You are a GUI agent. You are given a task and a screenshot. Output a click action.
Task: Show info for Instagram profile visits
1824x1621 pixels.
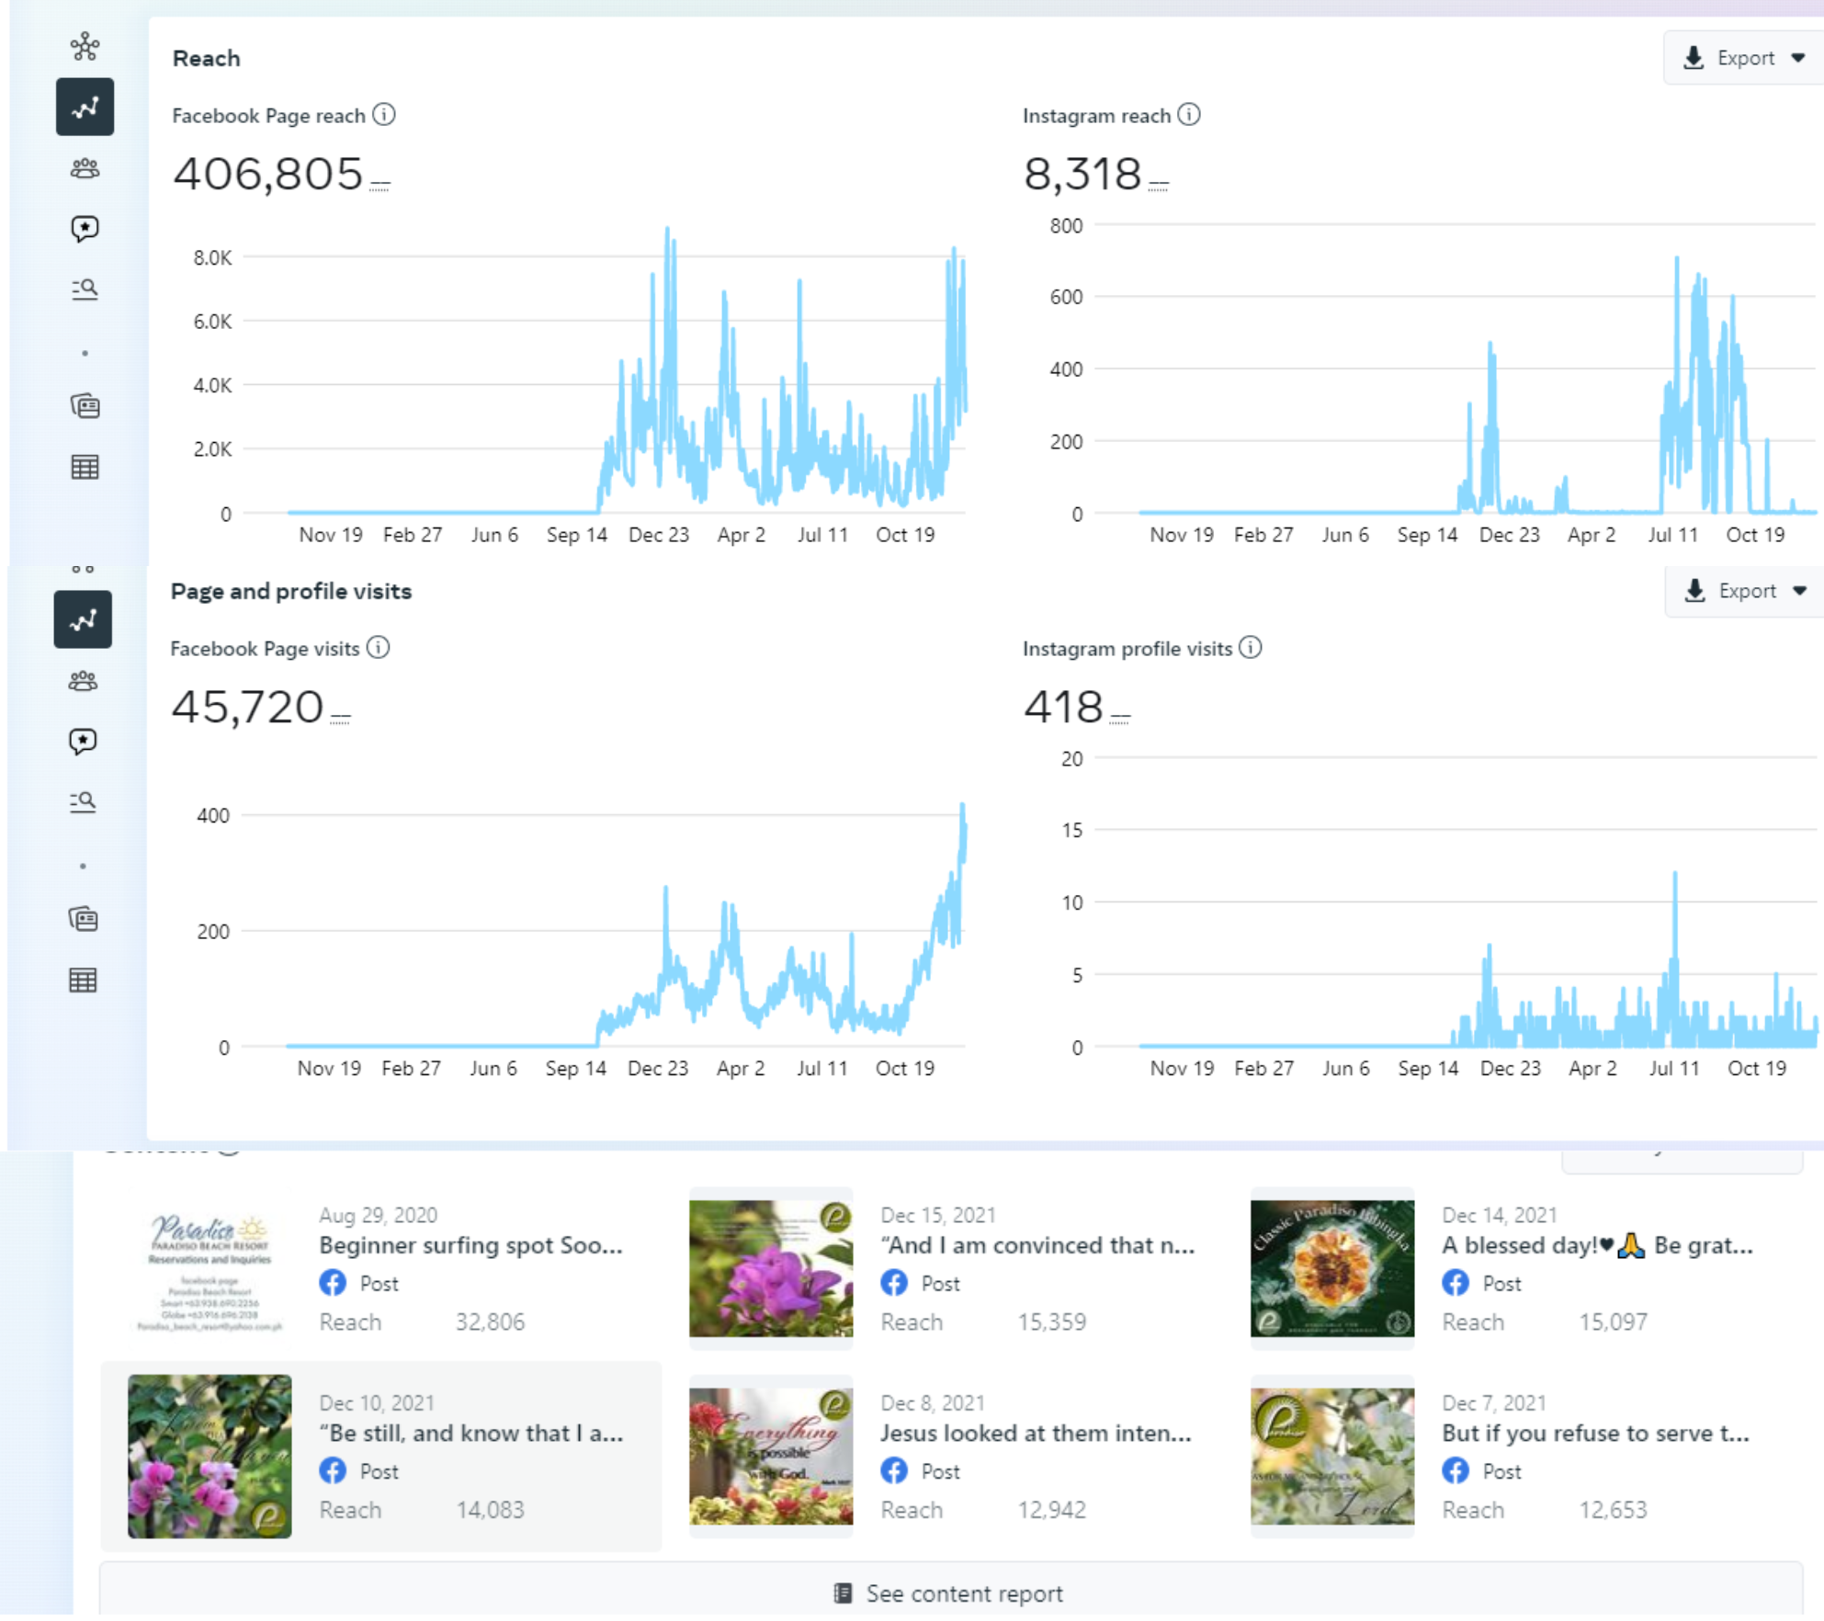1251,648
